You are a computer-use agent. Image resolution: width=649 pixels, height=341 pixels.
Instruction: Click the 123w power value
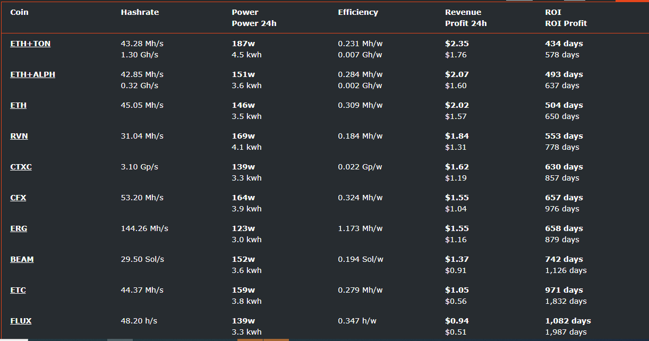[243, 228]
